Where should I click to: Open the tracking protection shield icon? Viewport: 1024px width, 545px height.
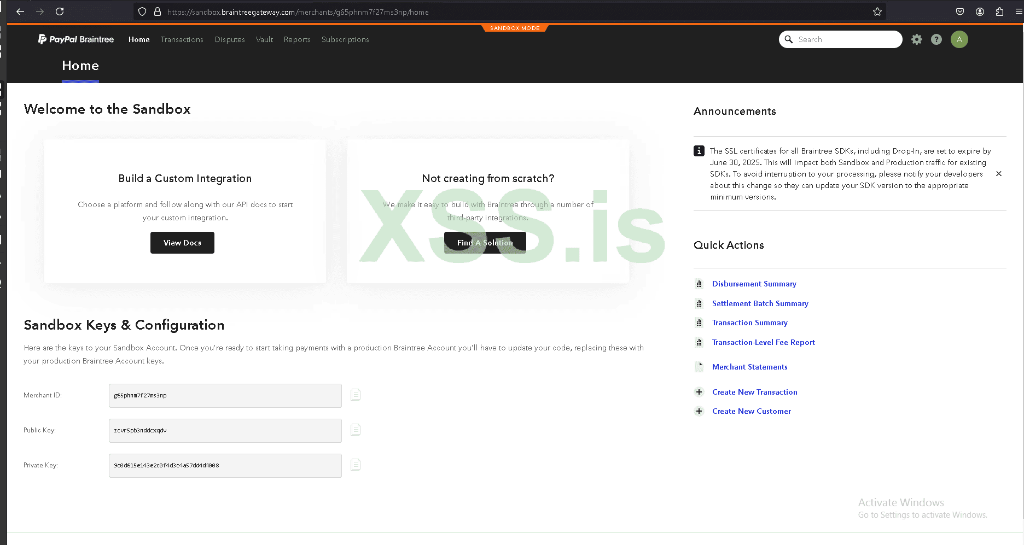click(142, 11)
